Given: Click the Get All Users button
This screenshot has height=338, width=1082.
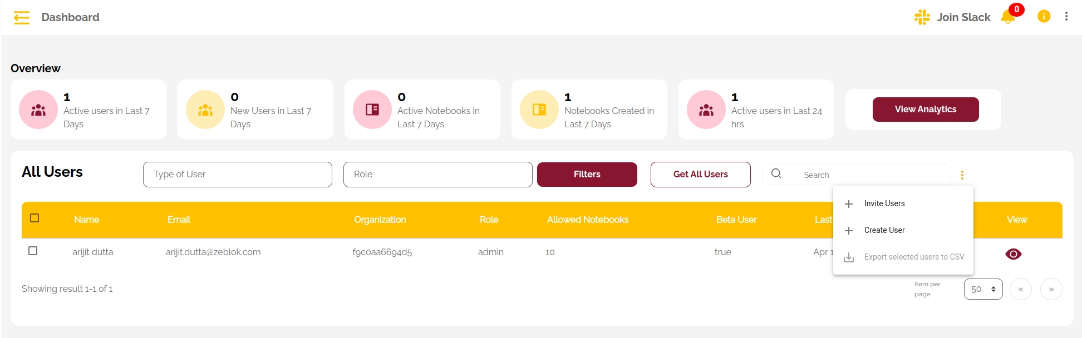Looking at the screenshot, I should click(x=700, y=175).
